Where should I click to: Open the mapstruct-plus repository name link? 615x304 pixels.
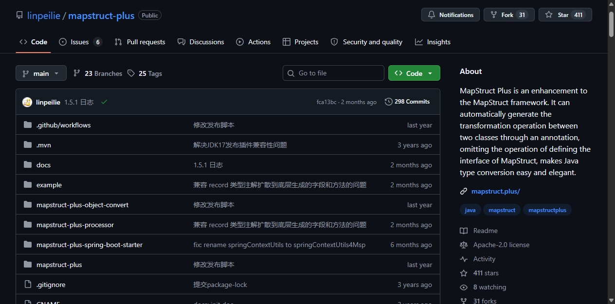pyautogui.click(x=101, y=15)
